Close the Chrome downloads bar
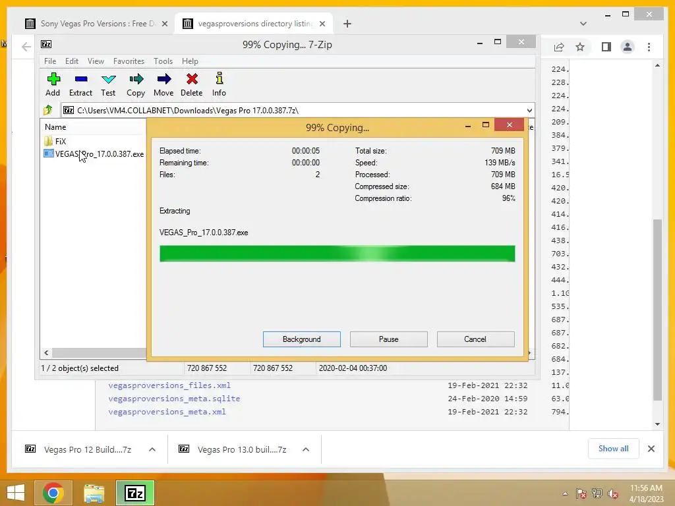 coord(651,449)
